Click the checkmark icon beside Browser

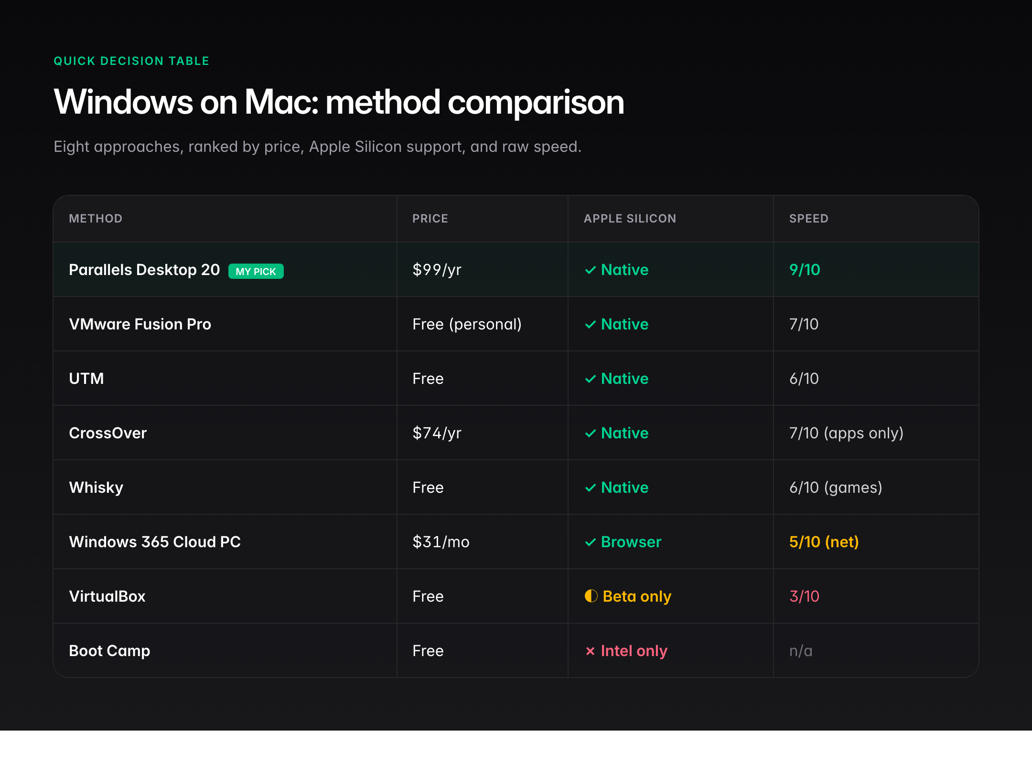point(591,542)
